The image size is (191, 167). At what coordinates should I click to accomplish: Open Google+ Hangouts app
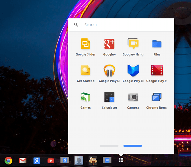pos(133,44)
